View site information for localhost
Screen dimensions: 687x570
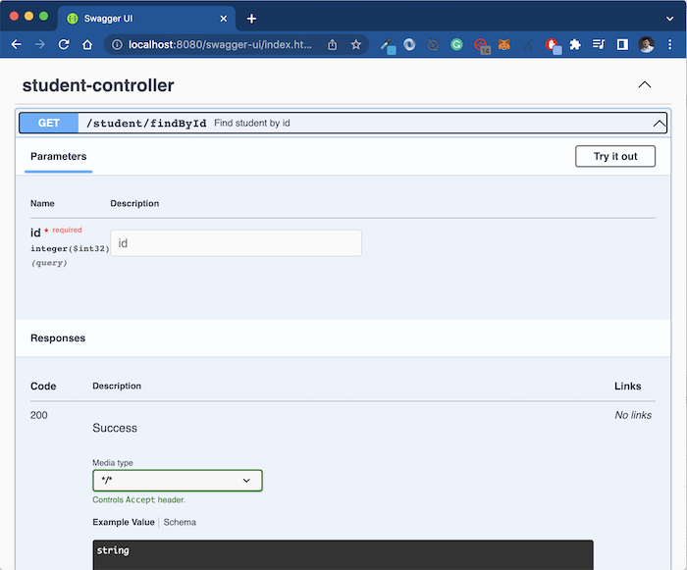click(117, 44)
